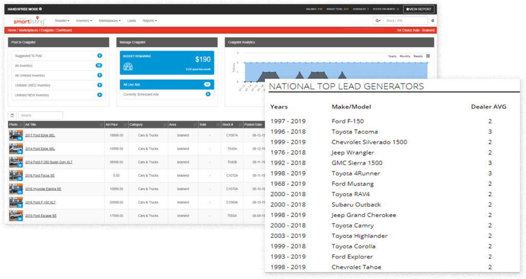Open the 2015 Ford Escape SE ad
This screenshot has height=279, width=526.
click(41, 216)
